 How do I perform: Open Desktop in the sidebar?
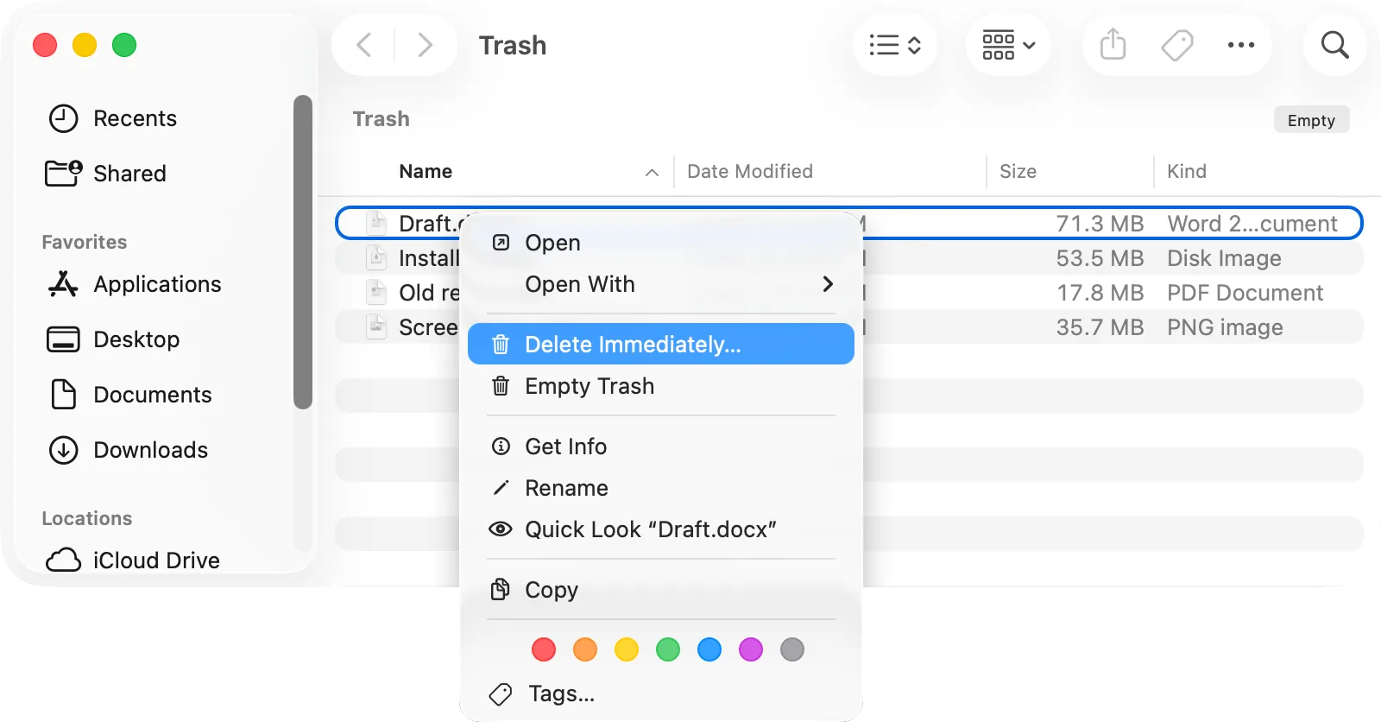(x=113, y=339)
